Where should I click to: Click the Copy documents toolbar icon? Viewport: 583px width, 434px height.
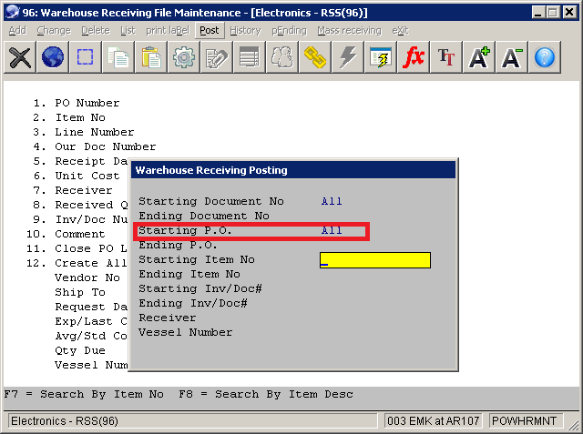[x=118, y=57]
